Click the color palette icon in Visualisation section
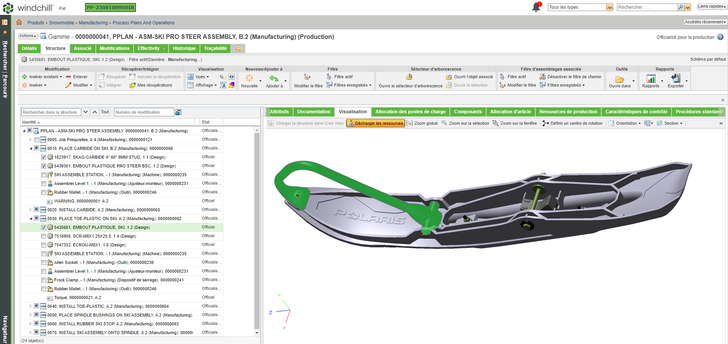Image resolution: width=728 pixels, height=344 pixels. point(232,85)
